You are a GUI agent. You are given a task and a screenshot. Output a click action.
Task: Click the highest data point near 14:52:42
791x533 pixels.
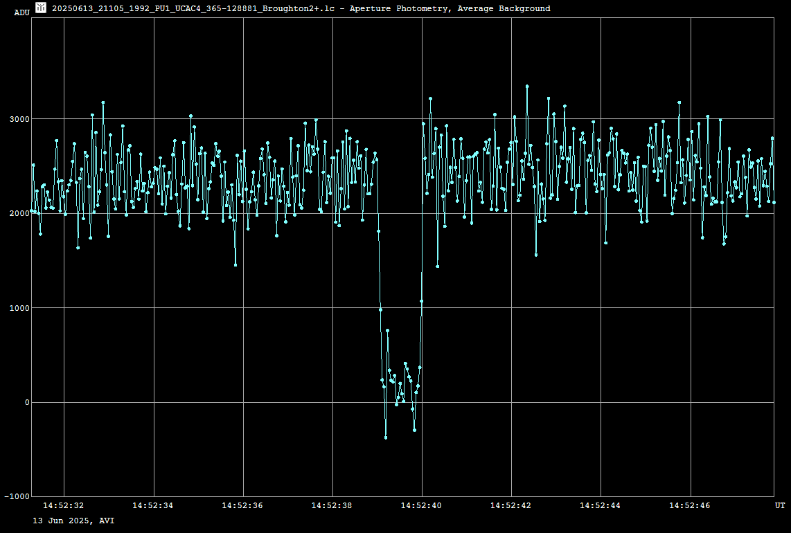click(527, 87)
